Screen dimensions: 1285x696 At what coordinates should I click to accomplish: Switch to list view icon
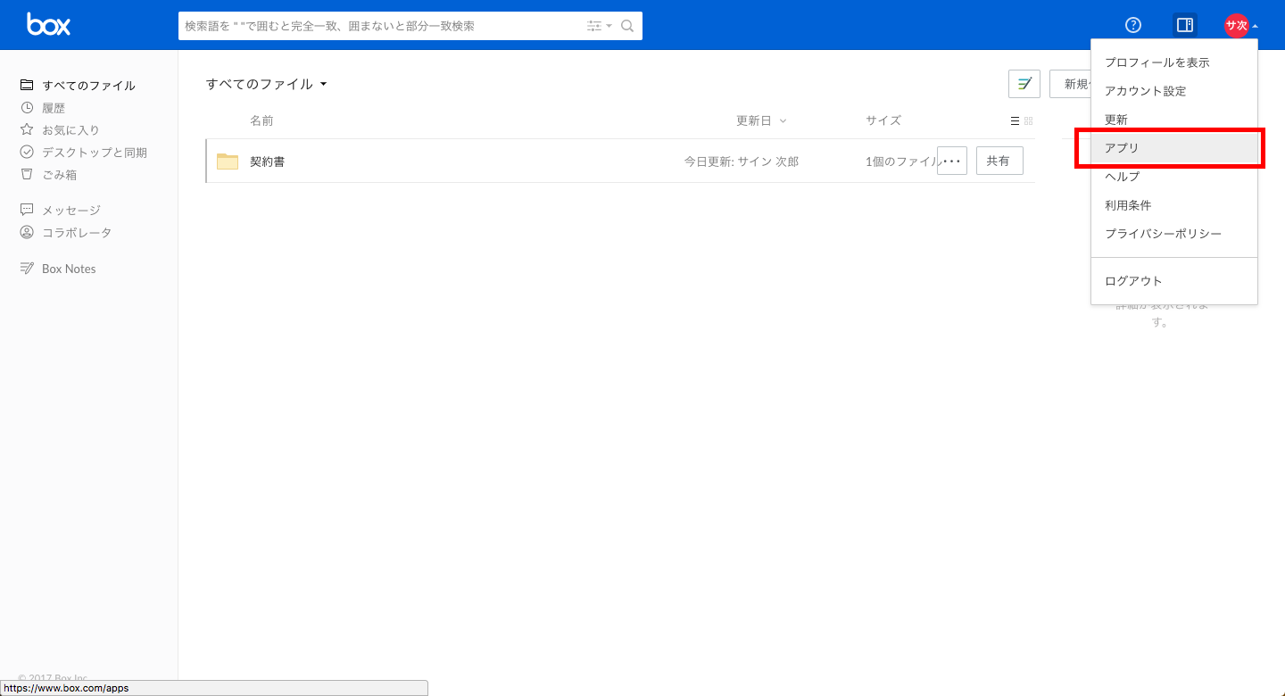(x=1015, y=120)
